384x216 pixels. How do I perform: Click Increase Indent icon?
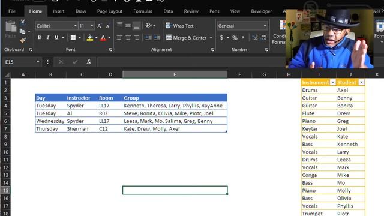(157, 37)
